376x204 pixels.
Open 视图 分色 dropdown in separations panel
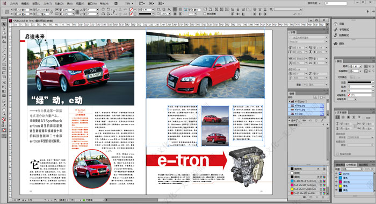(351, 169)
